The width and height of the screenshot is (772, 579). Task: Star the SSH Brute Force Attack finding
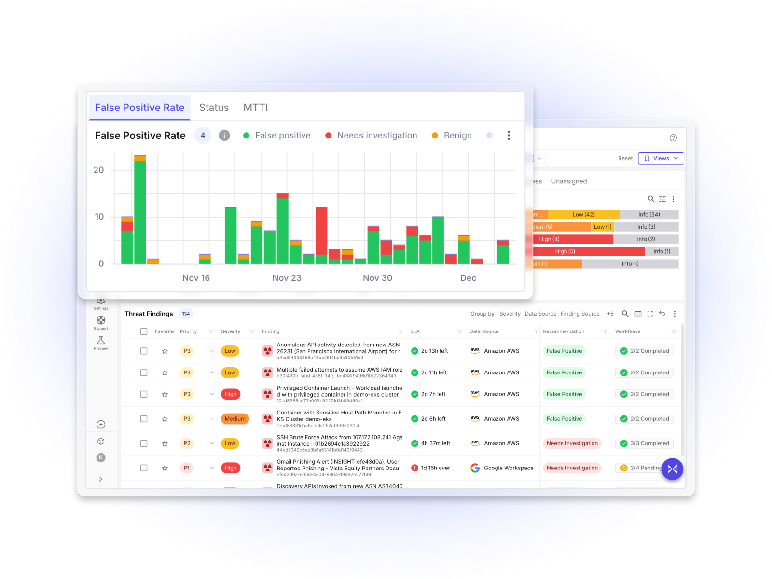[x=165, y=443]
